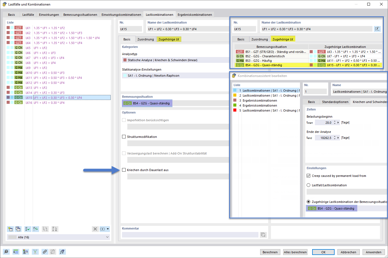388x258 pixels.
Task: Check the Kriechen durch Dauerlast aus option
Action: 124,170
